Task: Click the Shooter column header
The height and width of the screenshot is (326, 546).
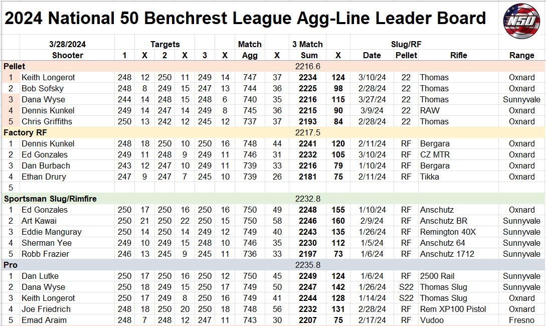Action: 67,55
